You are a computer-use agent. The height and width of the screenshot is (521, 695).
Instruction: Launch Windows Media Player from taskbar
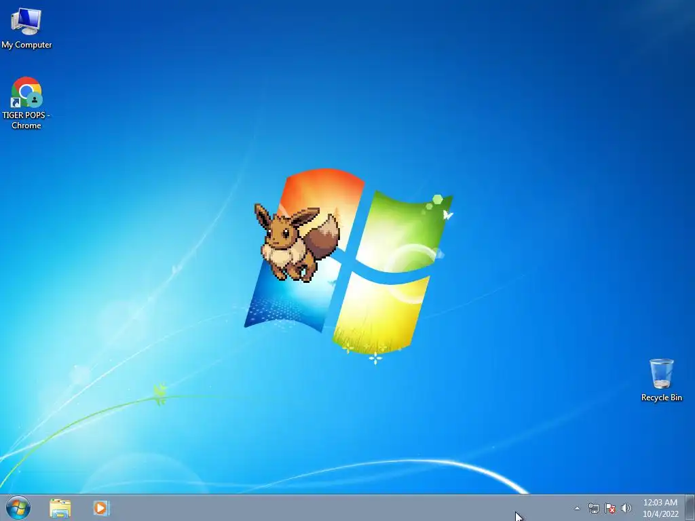click(x=101, y=508)
